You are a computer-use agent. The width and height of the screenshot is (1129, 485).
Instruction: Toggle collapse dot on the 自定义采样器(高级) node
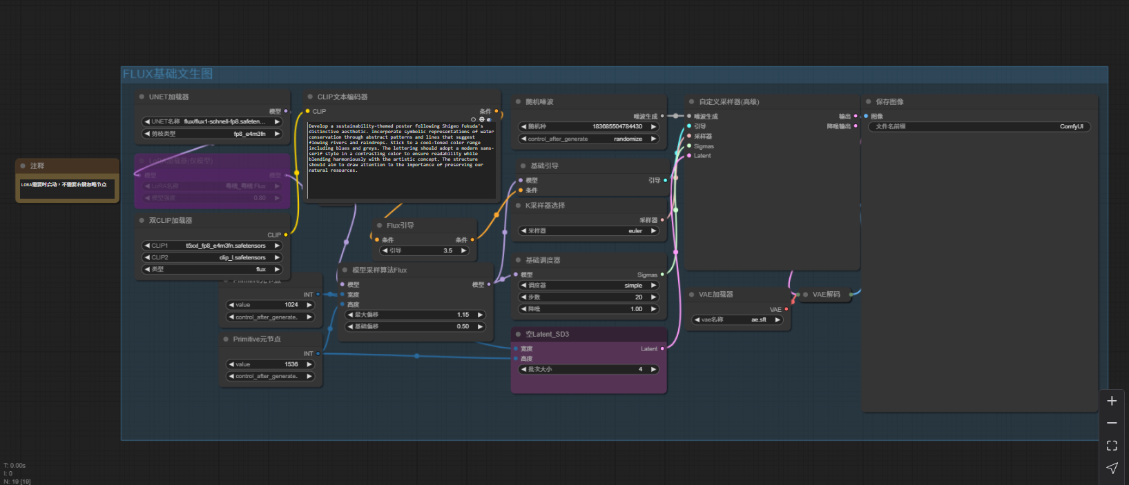[x=692, y=101]
